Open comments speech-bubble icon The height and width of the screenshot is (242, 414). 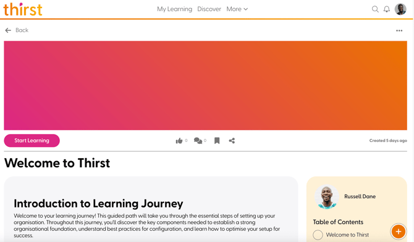[x=198, y=141]
